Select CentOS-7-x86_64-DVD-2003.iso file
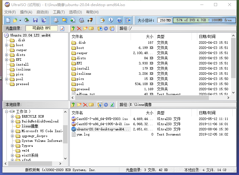 (102, 119)
